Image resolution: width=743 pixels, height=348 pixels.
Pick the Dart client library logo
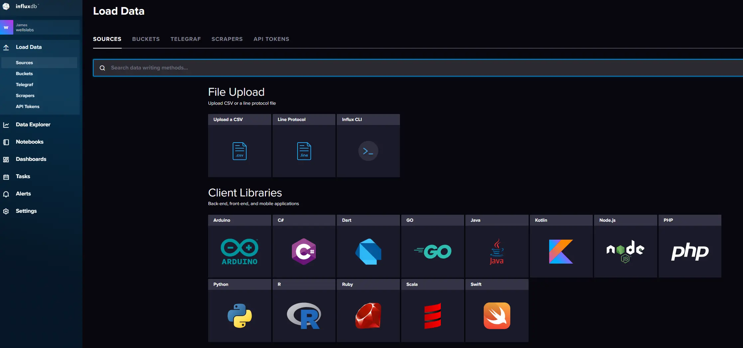(368, 252)
